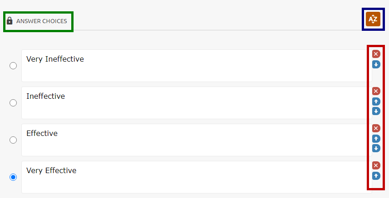Delete the Ineffective answer choice
The height and width of the screenshot is (198, 389).
tap(376, 91)
